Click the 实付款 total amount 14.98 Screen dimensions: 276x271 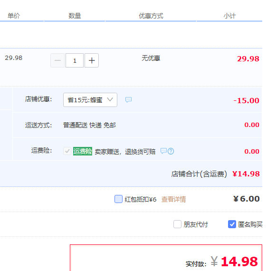click(x=239, y=261)
